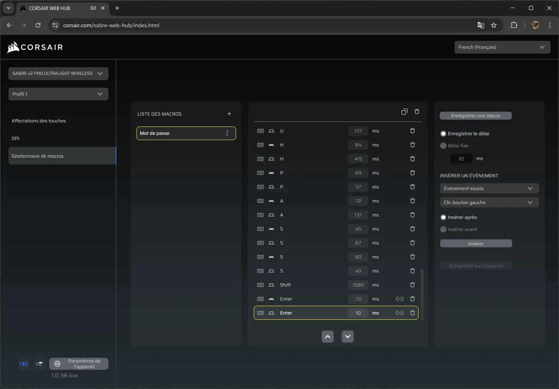Screen dimensions: 559x389
Task: Select Enregistrer le délai radio option
Action: (443, 134)
